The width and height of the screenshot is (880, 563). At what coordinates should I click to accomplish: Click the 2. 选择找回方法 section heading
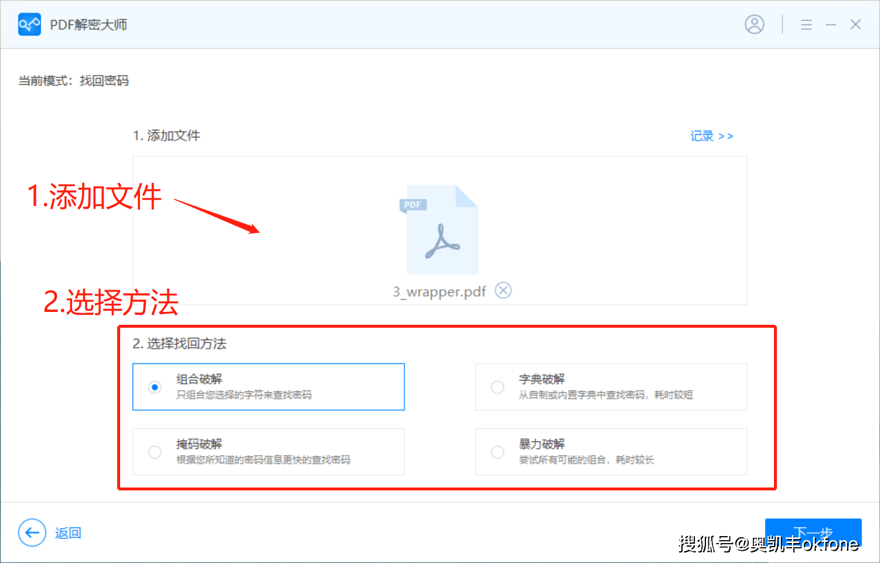(179, 344)
